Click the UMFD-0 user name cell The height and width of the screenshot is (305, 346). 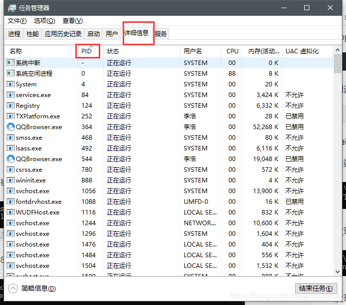[x=196, y=201]
